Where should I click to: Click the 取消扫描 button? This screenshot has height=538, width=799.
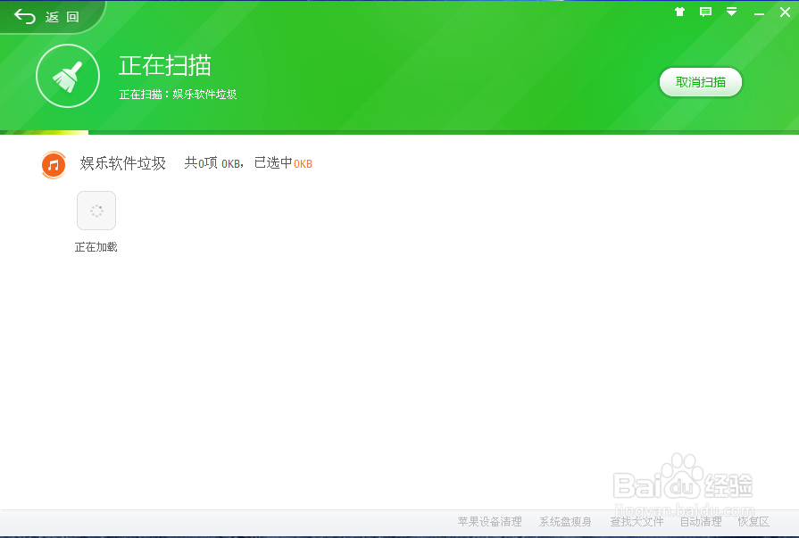pos(701,82)
